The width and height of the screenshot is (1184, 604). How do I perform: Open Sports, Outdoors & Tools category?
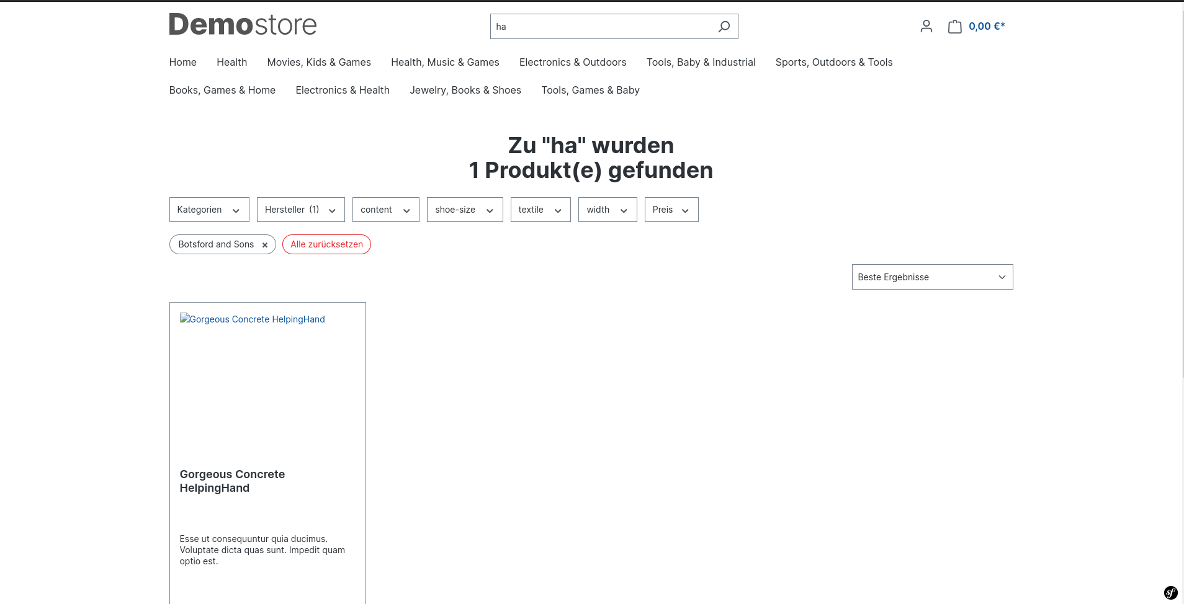click(834, 62)
